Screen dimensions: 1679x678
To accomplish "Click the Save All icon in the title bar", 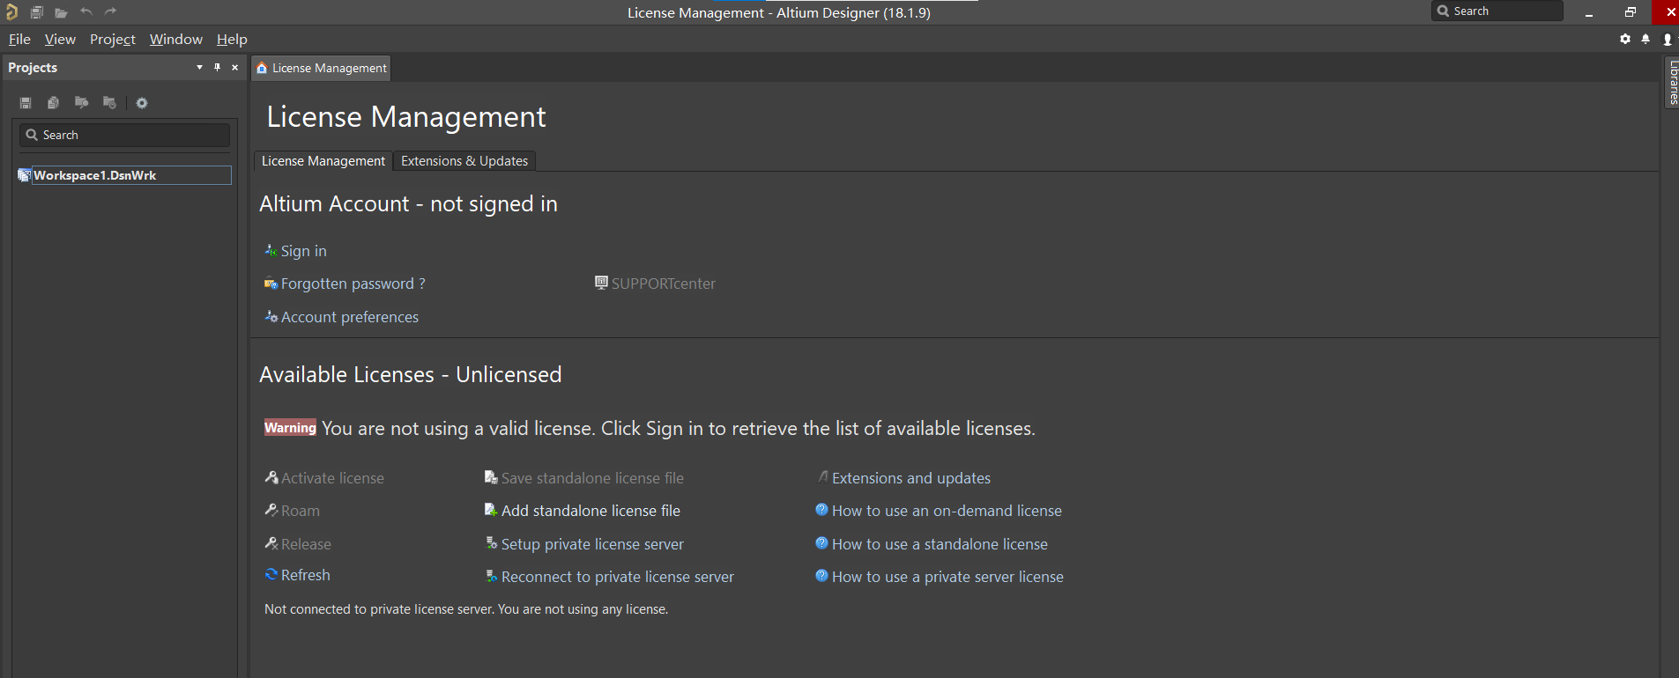I will (x=37, y=12).
